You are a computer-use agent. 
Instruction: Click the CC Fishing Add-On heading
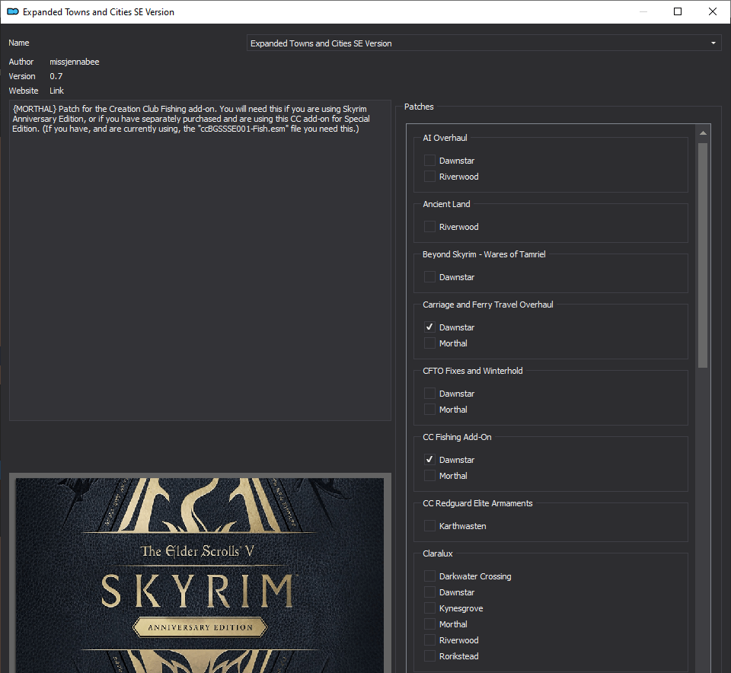(x=457, y=437)
